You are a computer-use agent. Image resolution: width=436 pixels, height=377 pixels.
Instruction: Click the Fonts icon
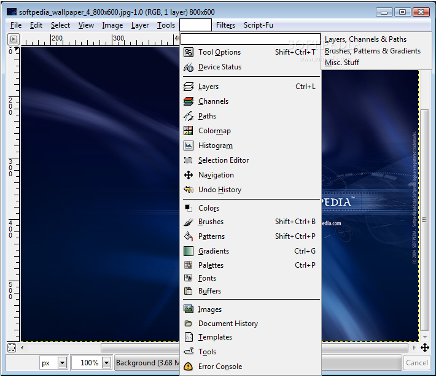pyautogui.click(x=189, y=278)
